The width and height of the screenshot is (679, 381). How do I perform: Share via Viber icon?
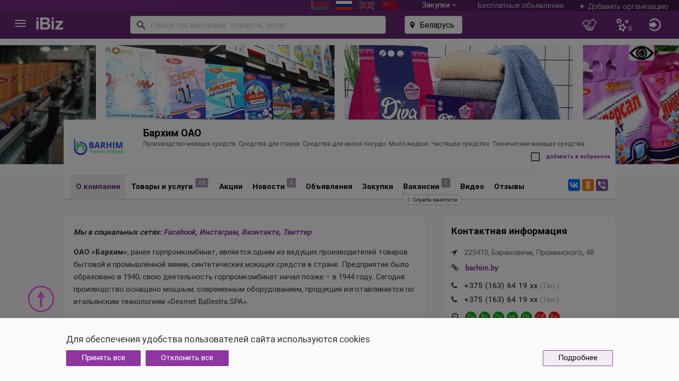click(x=602, y=185)
